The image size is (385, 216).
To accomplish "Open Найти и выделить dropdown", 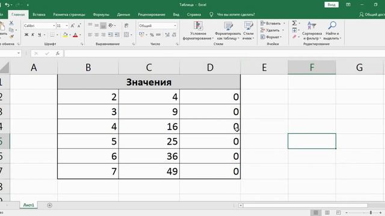I will (332, 31).
